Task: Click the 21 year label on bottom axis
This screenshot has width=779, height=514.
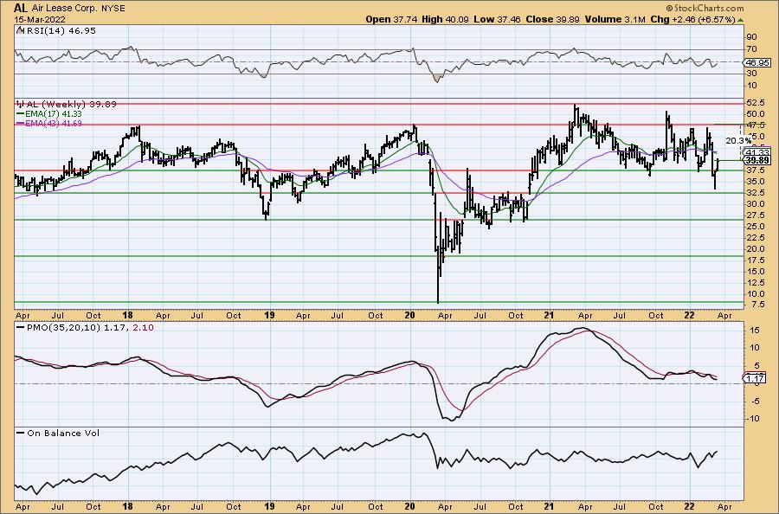Action: (549, 506)
